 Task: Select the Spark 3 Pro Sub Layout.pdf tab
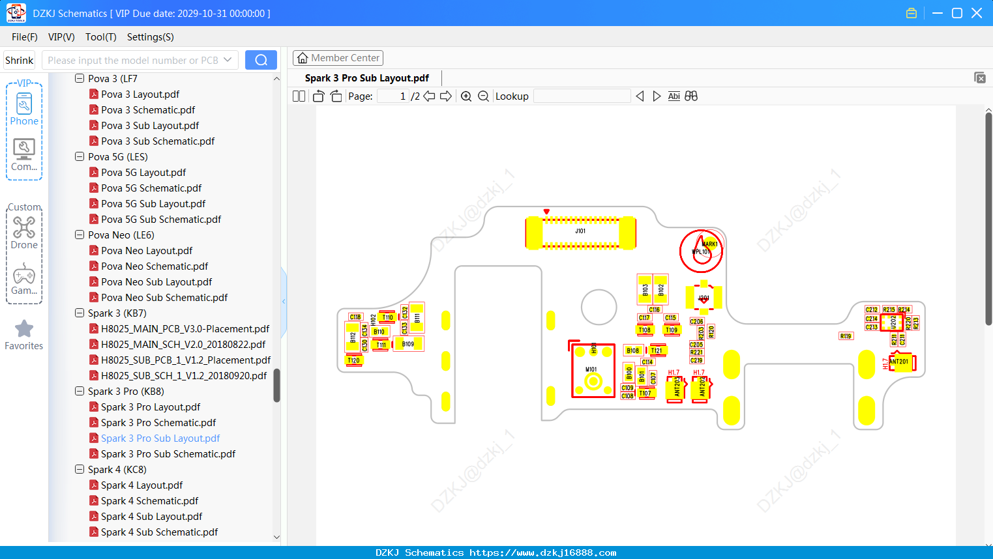(367, 78)
